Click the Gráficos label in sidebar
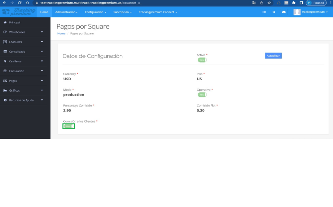 14,90
